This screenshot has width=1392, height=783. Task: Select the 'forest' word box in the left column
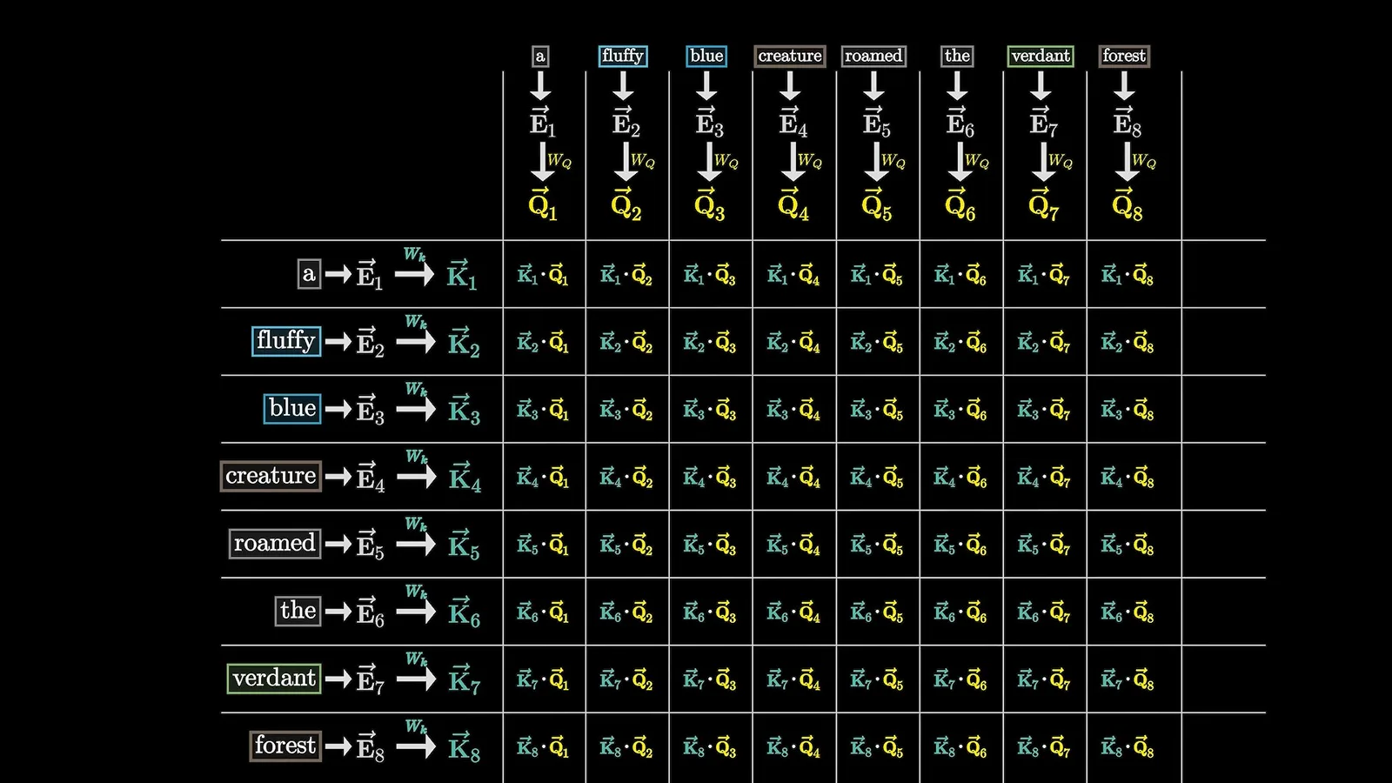285,746
